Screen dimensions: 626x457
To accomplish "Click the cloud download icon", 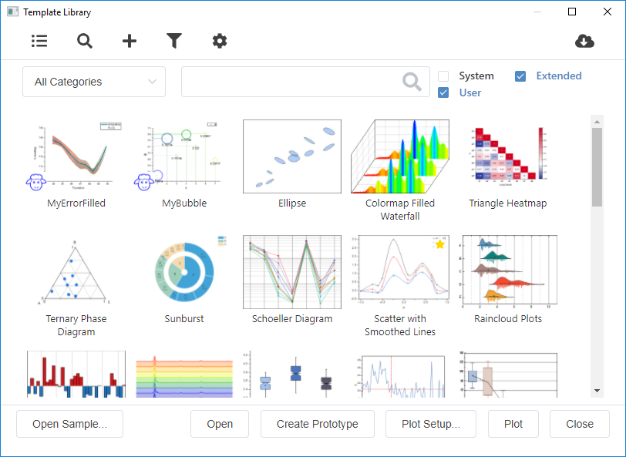I will point(584,41).
